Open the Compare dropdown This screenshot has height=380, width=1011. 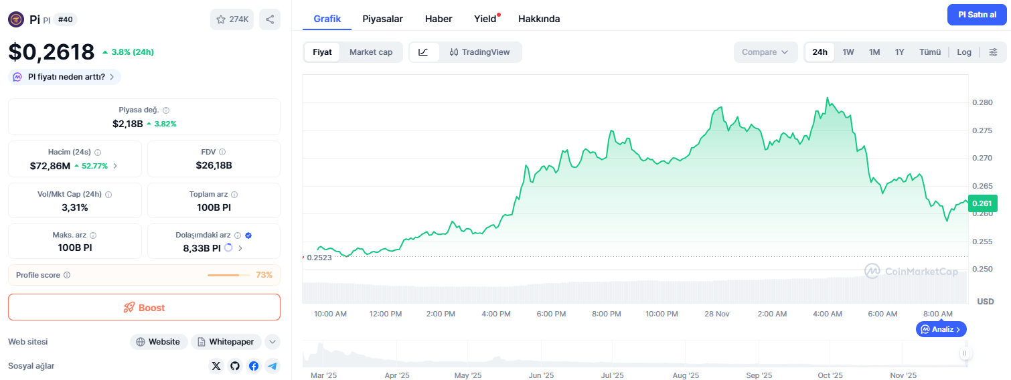(765, 52)
